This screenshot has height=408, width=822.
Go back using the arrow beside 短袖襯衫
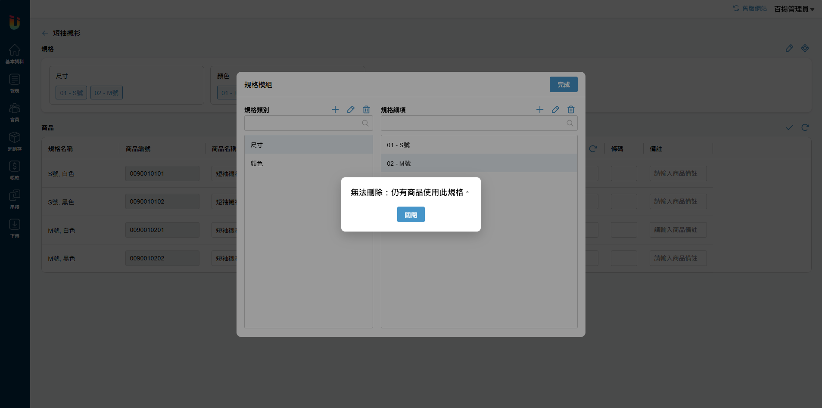pos(45,33)
